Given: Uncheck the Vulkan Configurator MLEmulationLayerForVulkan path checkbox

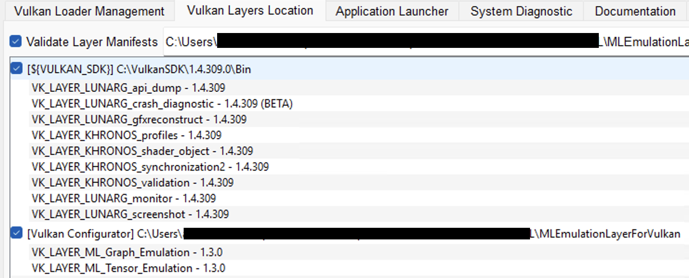Looking at the screenshot, I should (16, 233).
